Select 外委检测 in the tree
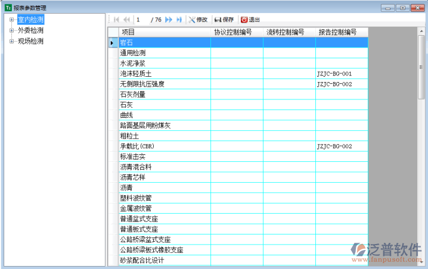This screenshot has height=269, width=428. click(30, 30)
